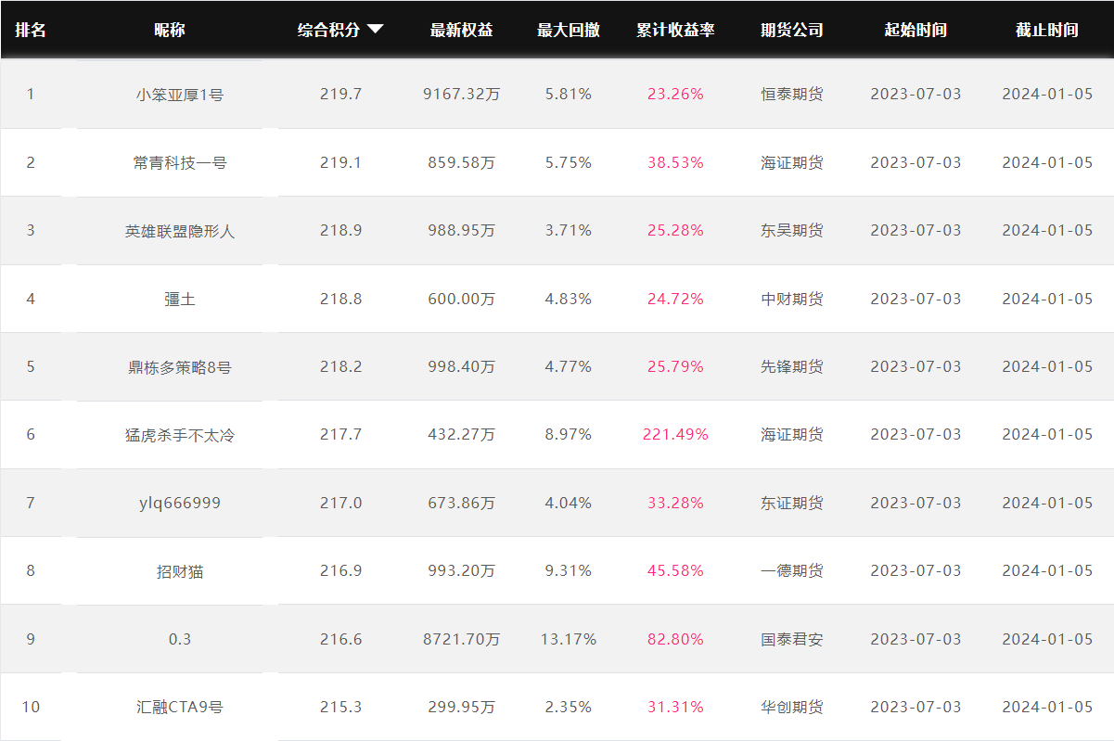Click futures company 恒泰期货
Screen dimensions: 1114x741
point(792,95)
